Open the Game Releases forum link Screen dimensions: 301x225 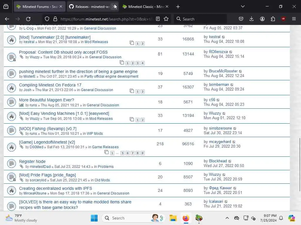click(x=105, y=147)
